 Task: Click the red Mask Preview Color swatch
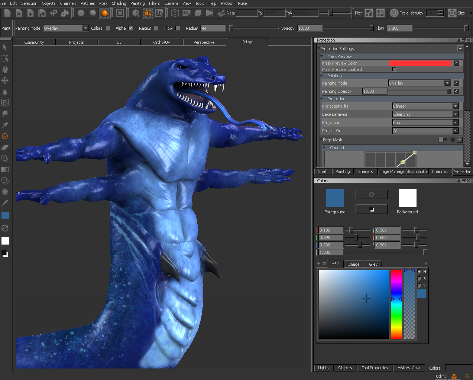tap(420, 63)
